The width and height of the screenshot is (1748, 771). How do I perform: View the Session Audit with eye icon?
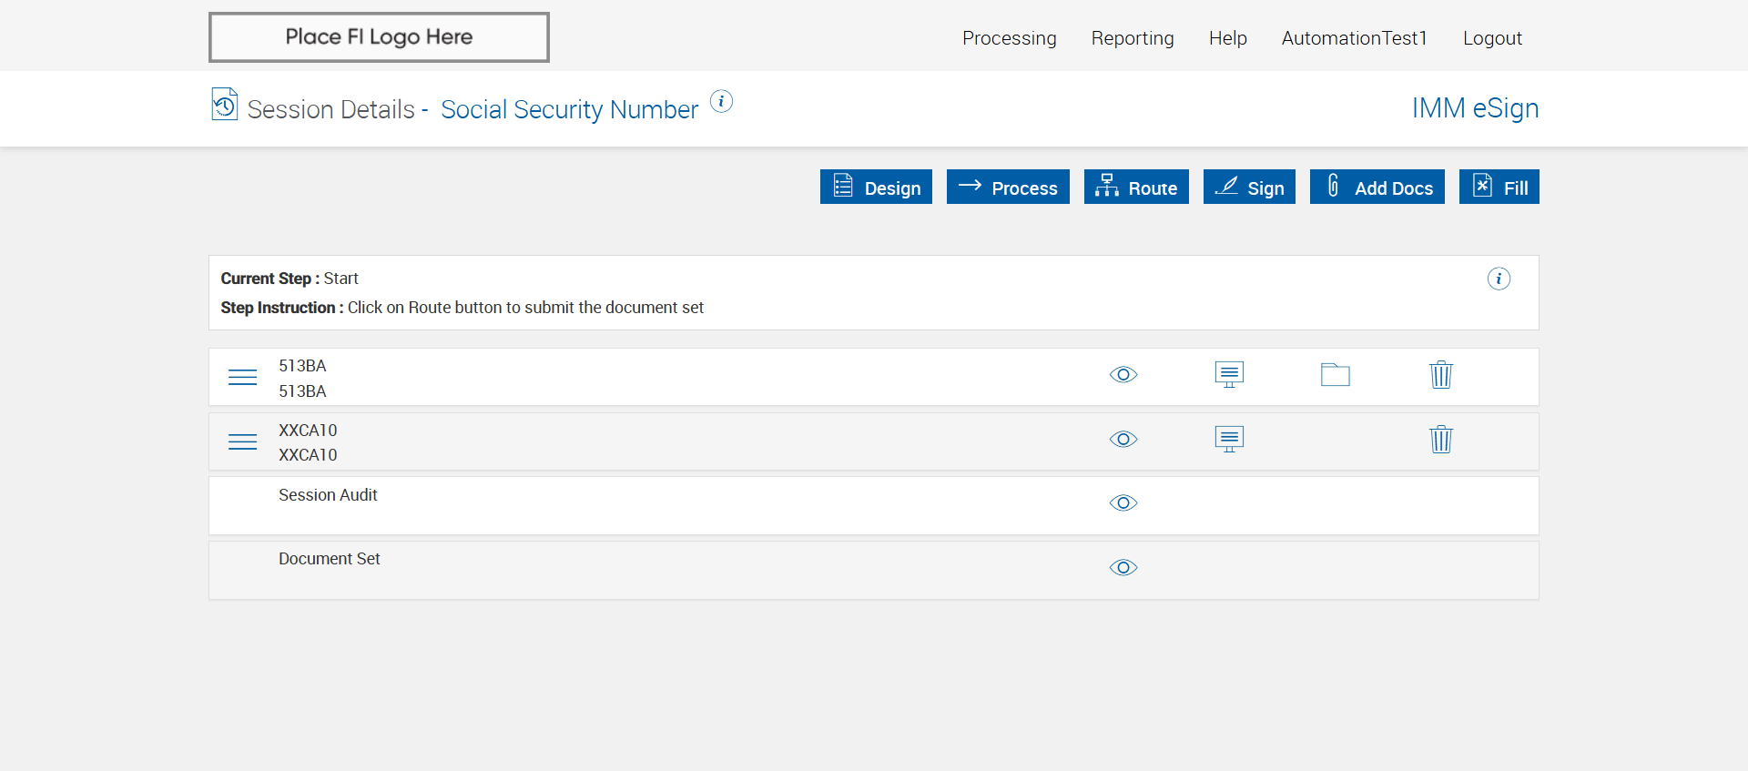click(1123, 503)
